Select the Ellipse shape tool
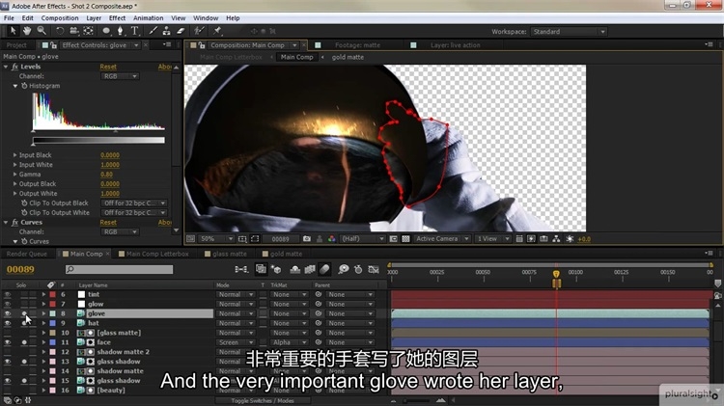The height and width of the screenshot is (406, 724). (x=106, y=31)
